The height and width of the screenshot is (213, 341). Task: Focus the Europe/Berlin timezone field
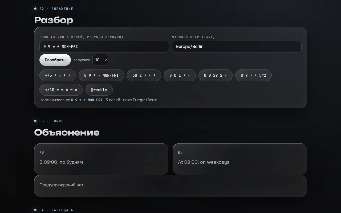coord(237,47)
